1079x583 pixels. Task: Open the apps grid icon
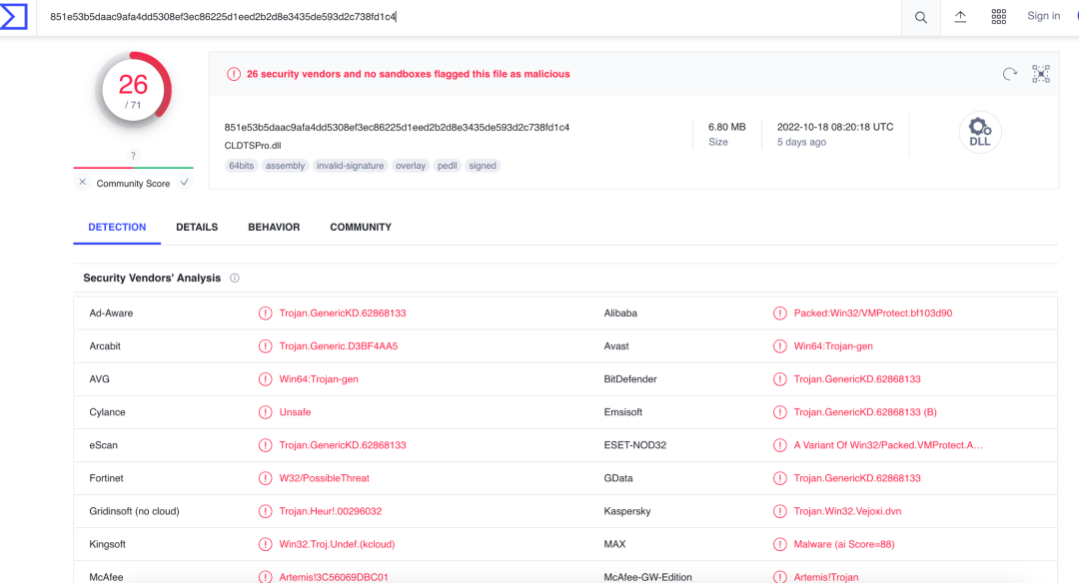[x=998, y=17]
